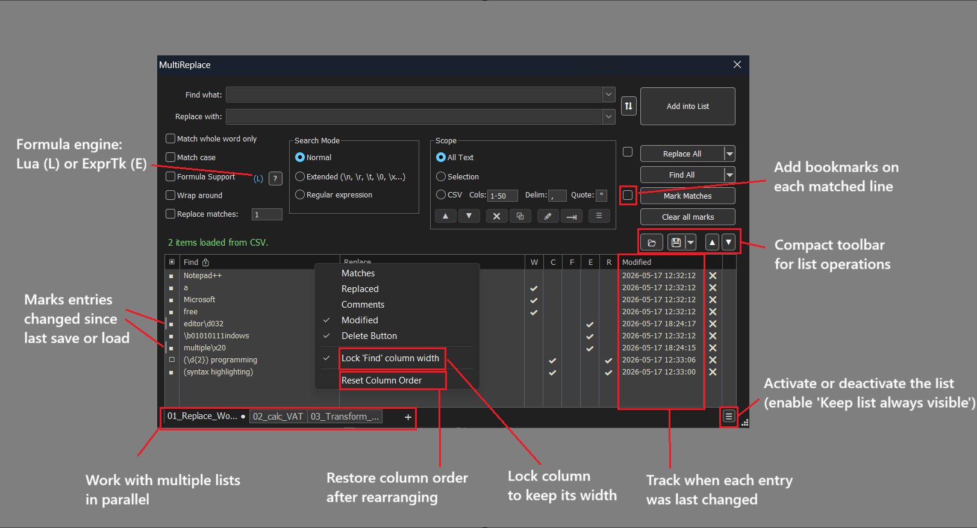977x528 pixels.
Task: Delete the Notepad++ entry with its X
Action: [x=713, y=276]
